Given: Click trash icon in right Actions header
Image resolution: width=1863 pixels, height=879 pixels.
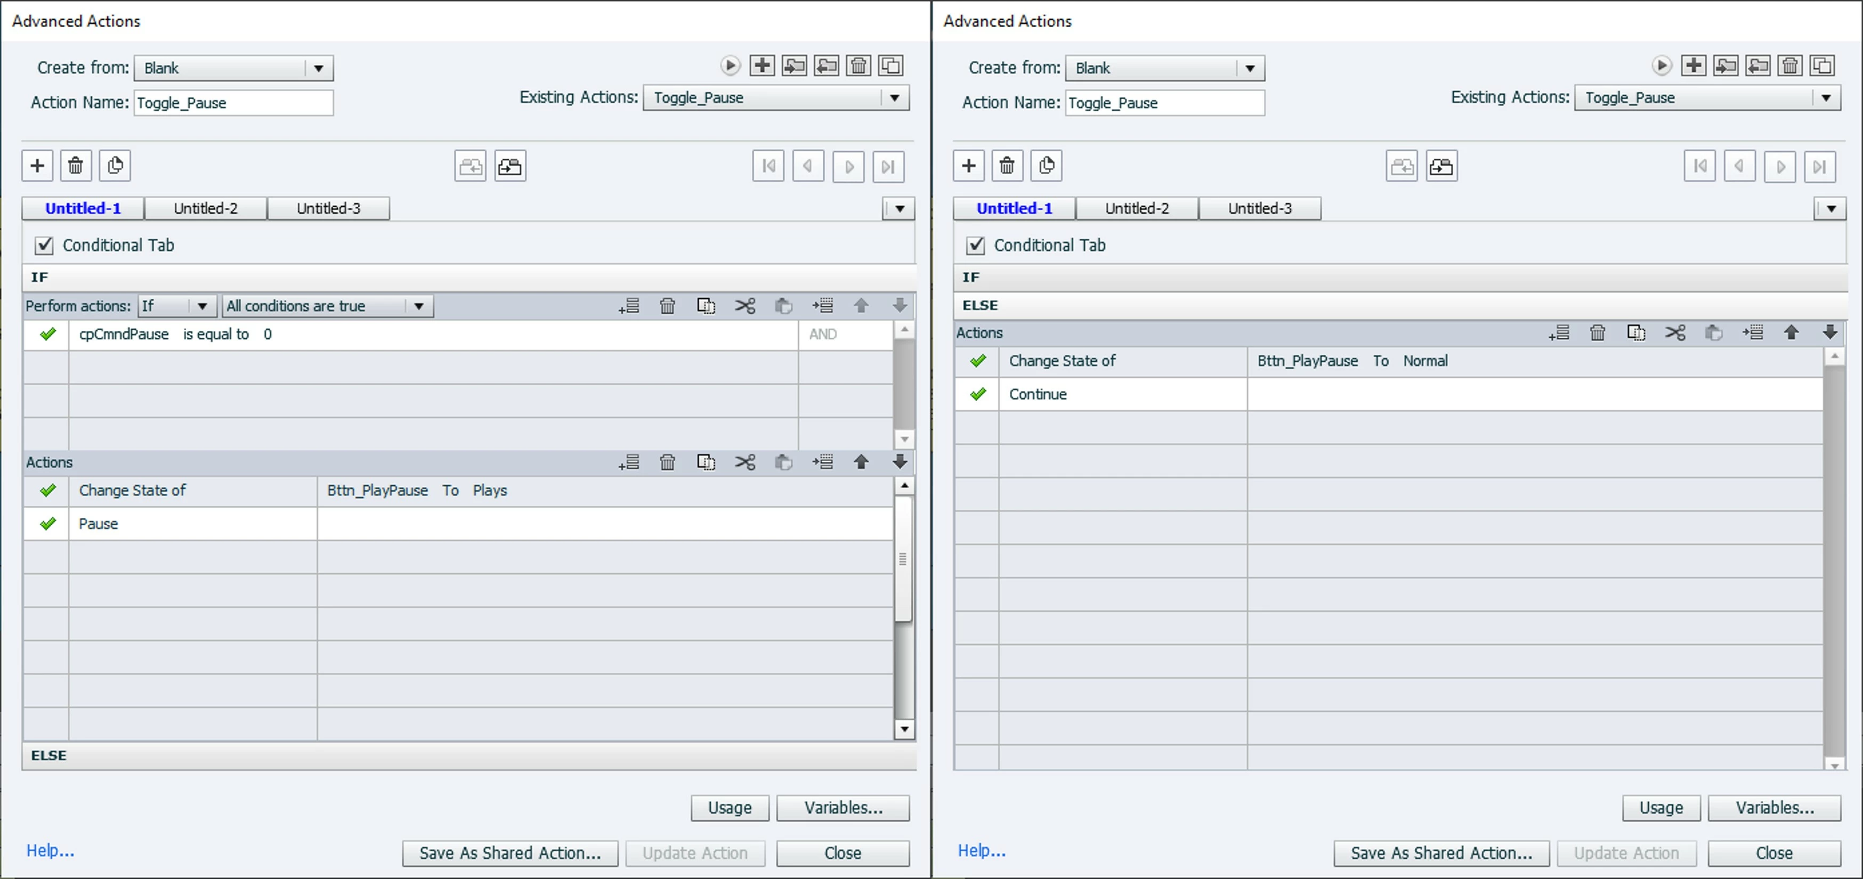Looking at the screenshot, I should (x=1598, y=332).
